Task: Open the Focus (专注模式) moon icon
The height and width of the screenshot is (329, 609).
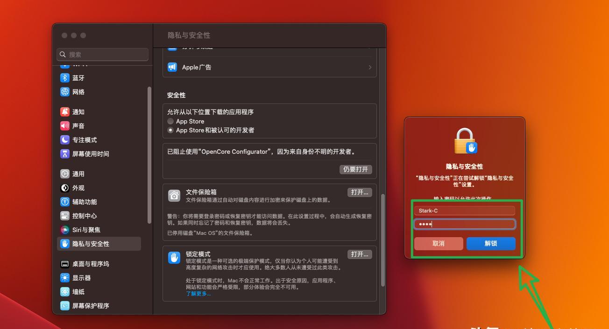Action: click(65, 140)
